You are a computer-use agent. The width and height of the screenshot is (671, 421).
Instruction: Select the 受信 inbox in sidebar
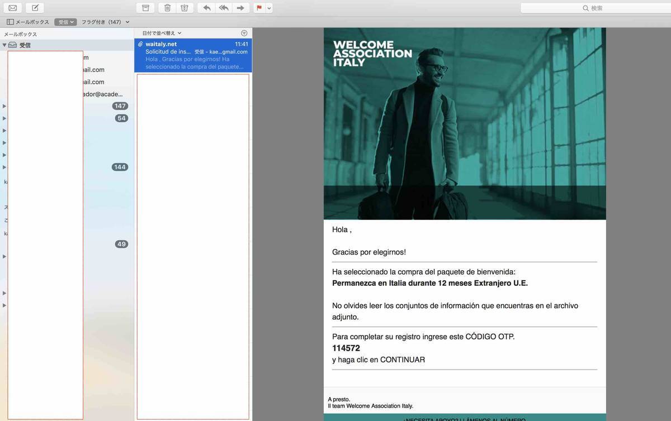[67, 45]
